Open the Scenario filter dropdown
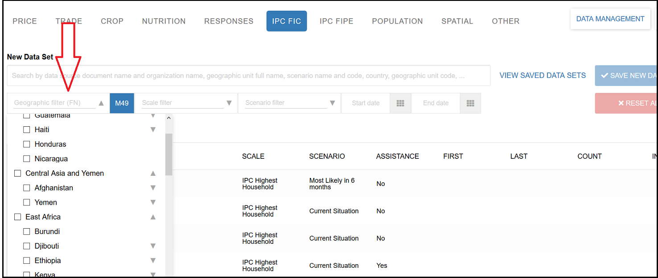This screenshot has height=278, width=658. coord(289,103)
